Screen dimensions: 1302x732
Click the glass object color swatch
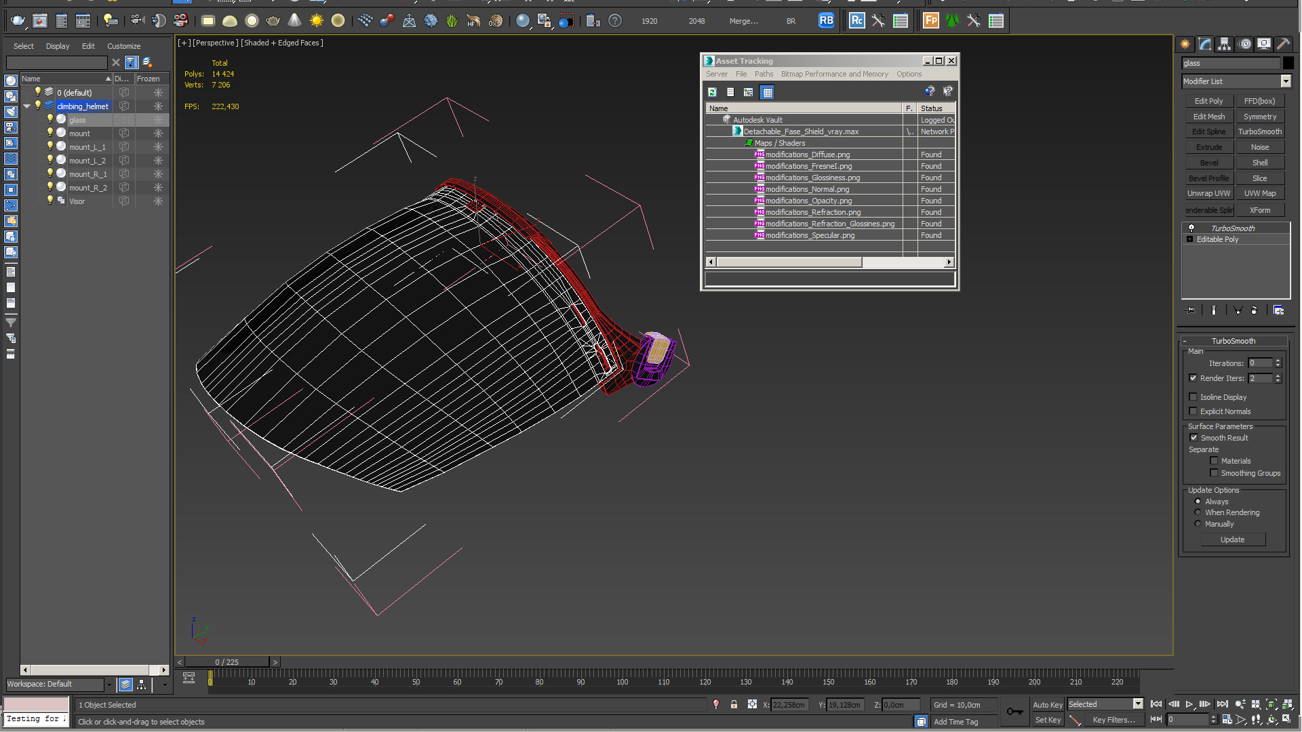(x=1288, y=63)
